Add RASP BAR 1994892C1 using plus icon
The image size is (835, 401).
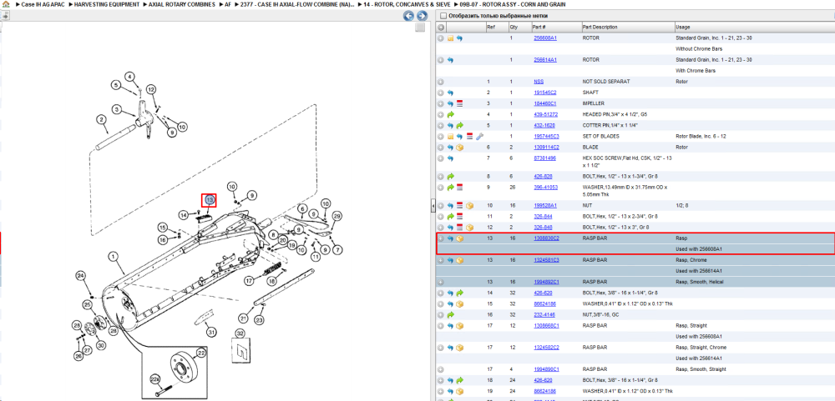[x=441, y=282]
